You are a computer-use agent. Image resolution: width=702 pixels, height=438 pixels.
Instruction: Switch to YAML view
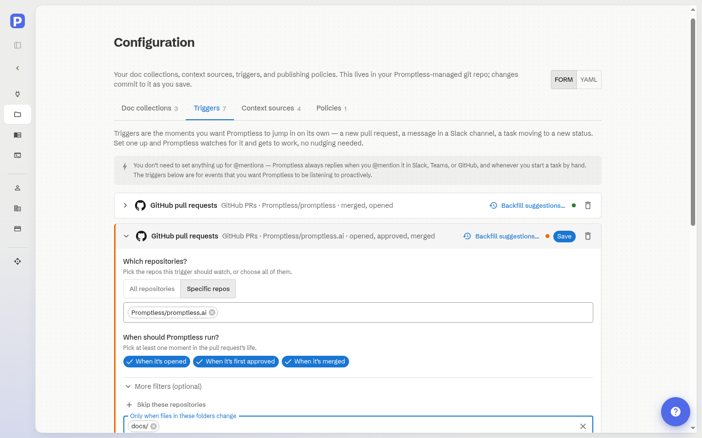589,80
